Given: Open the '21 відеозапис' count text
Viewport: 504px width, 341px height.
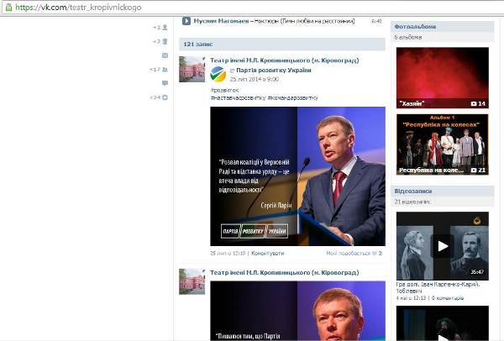Looking at the screenshot, I should point(412,202).
